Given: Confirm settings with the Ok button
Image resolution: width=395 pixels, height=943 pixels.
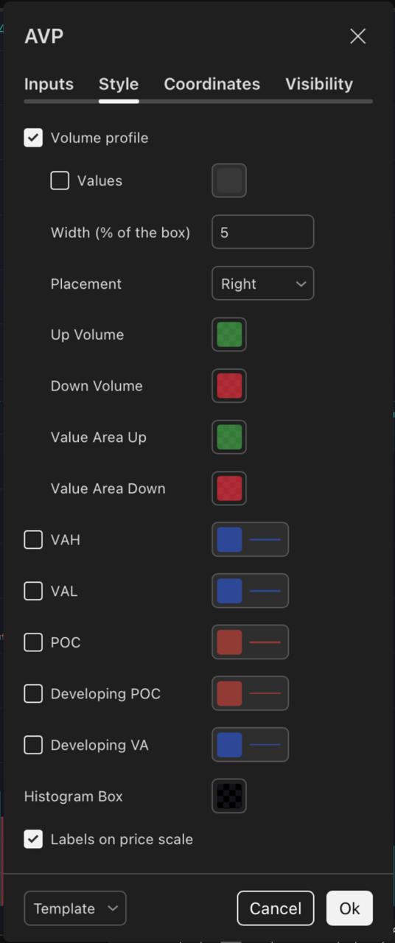Looking at the screenshot, I should (x=349, y=908).
